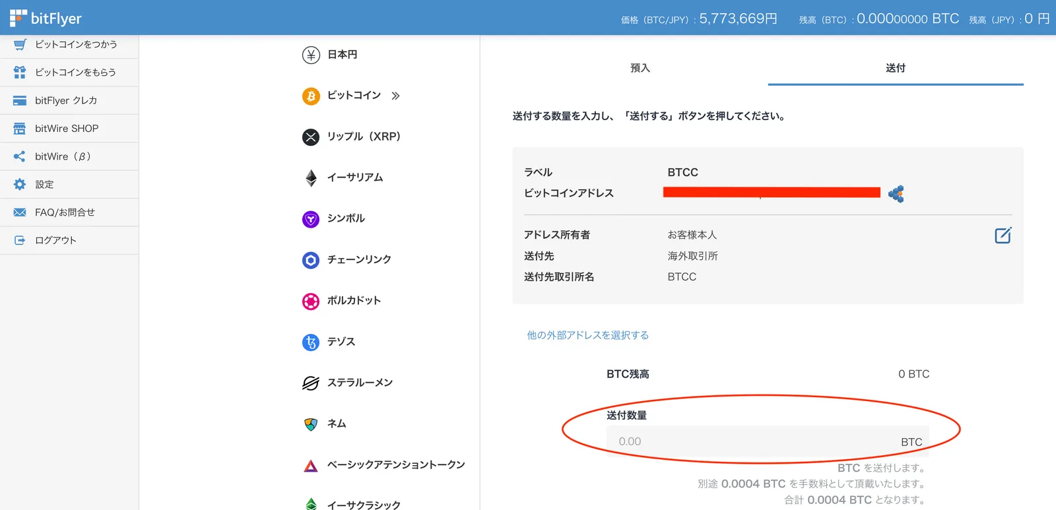The height and width of the screenshot is (510, 1056).
Task: Choose シンボル in currency list
Action: coord(346,218)
